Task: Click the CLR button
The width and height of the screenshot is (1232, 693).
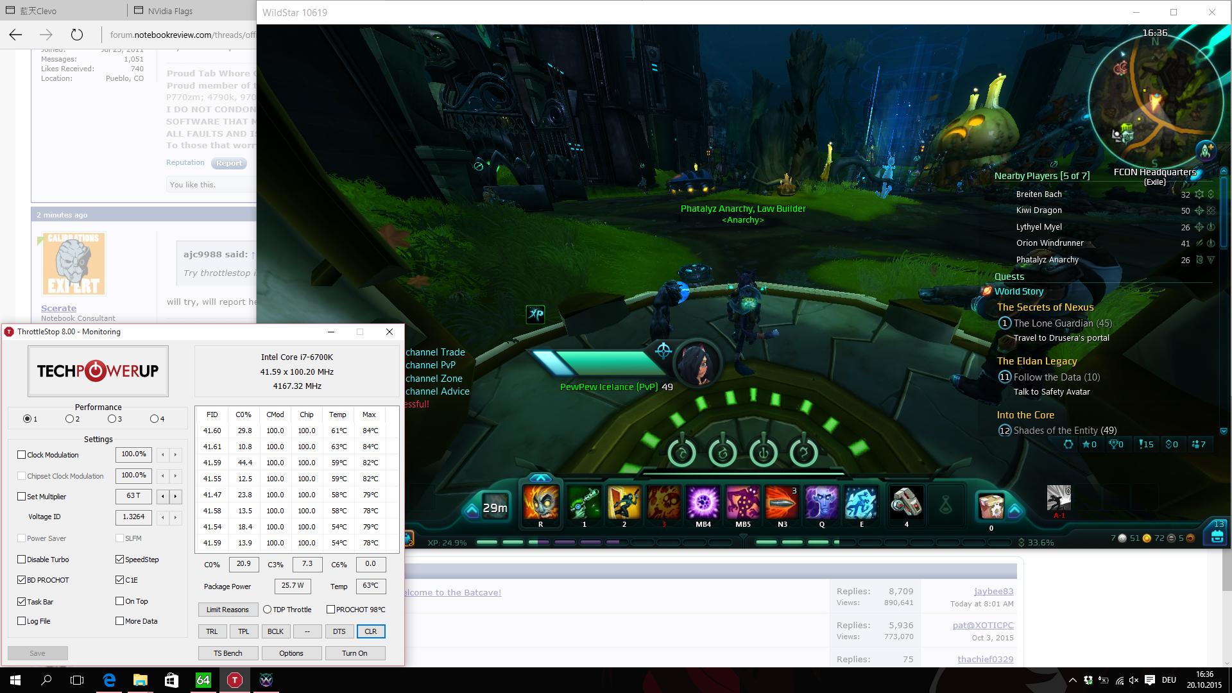Action: 370,631
